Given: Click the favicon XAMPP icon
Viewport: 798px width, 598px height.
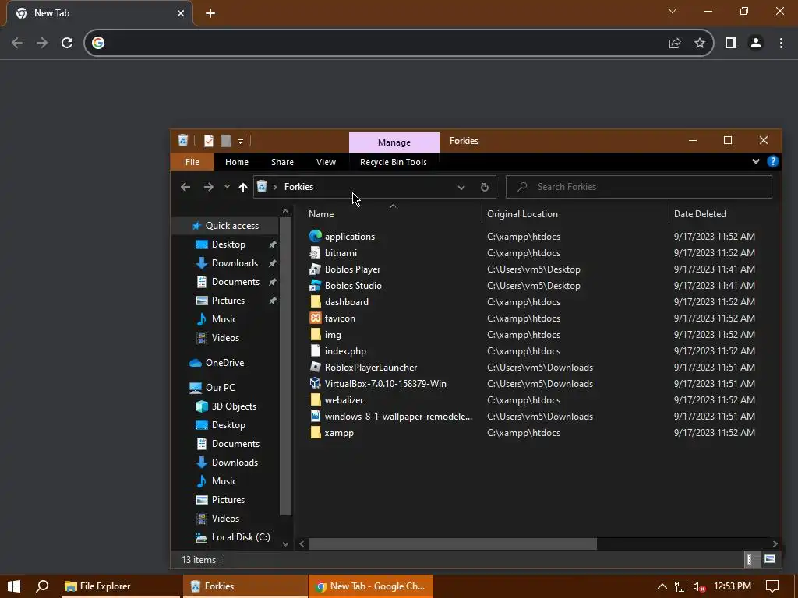Looking at the screenshot, I should coord(316,318).
